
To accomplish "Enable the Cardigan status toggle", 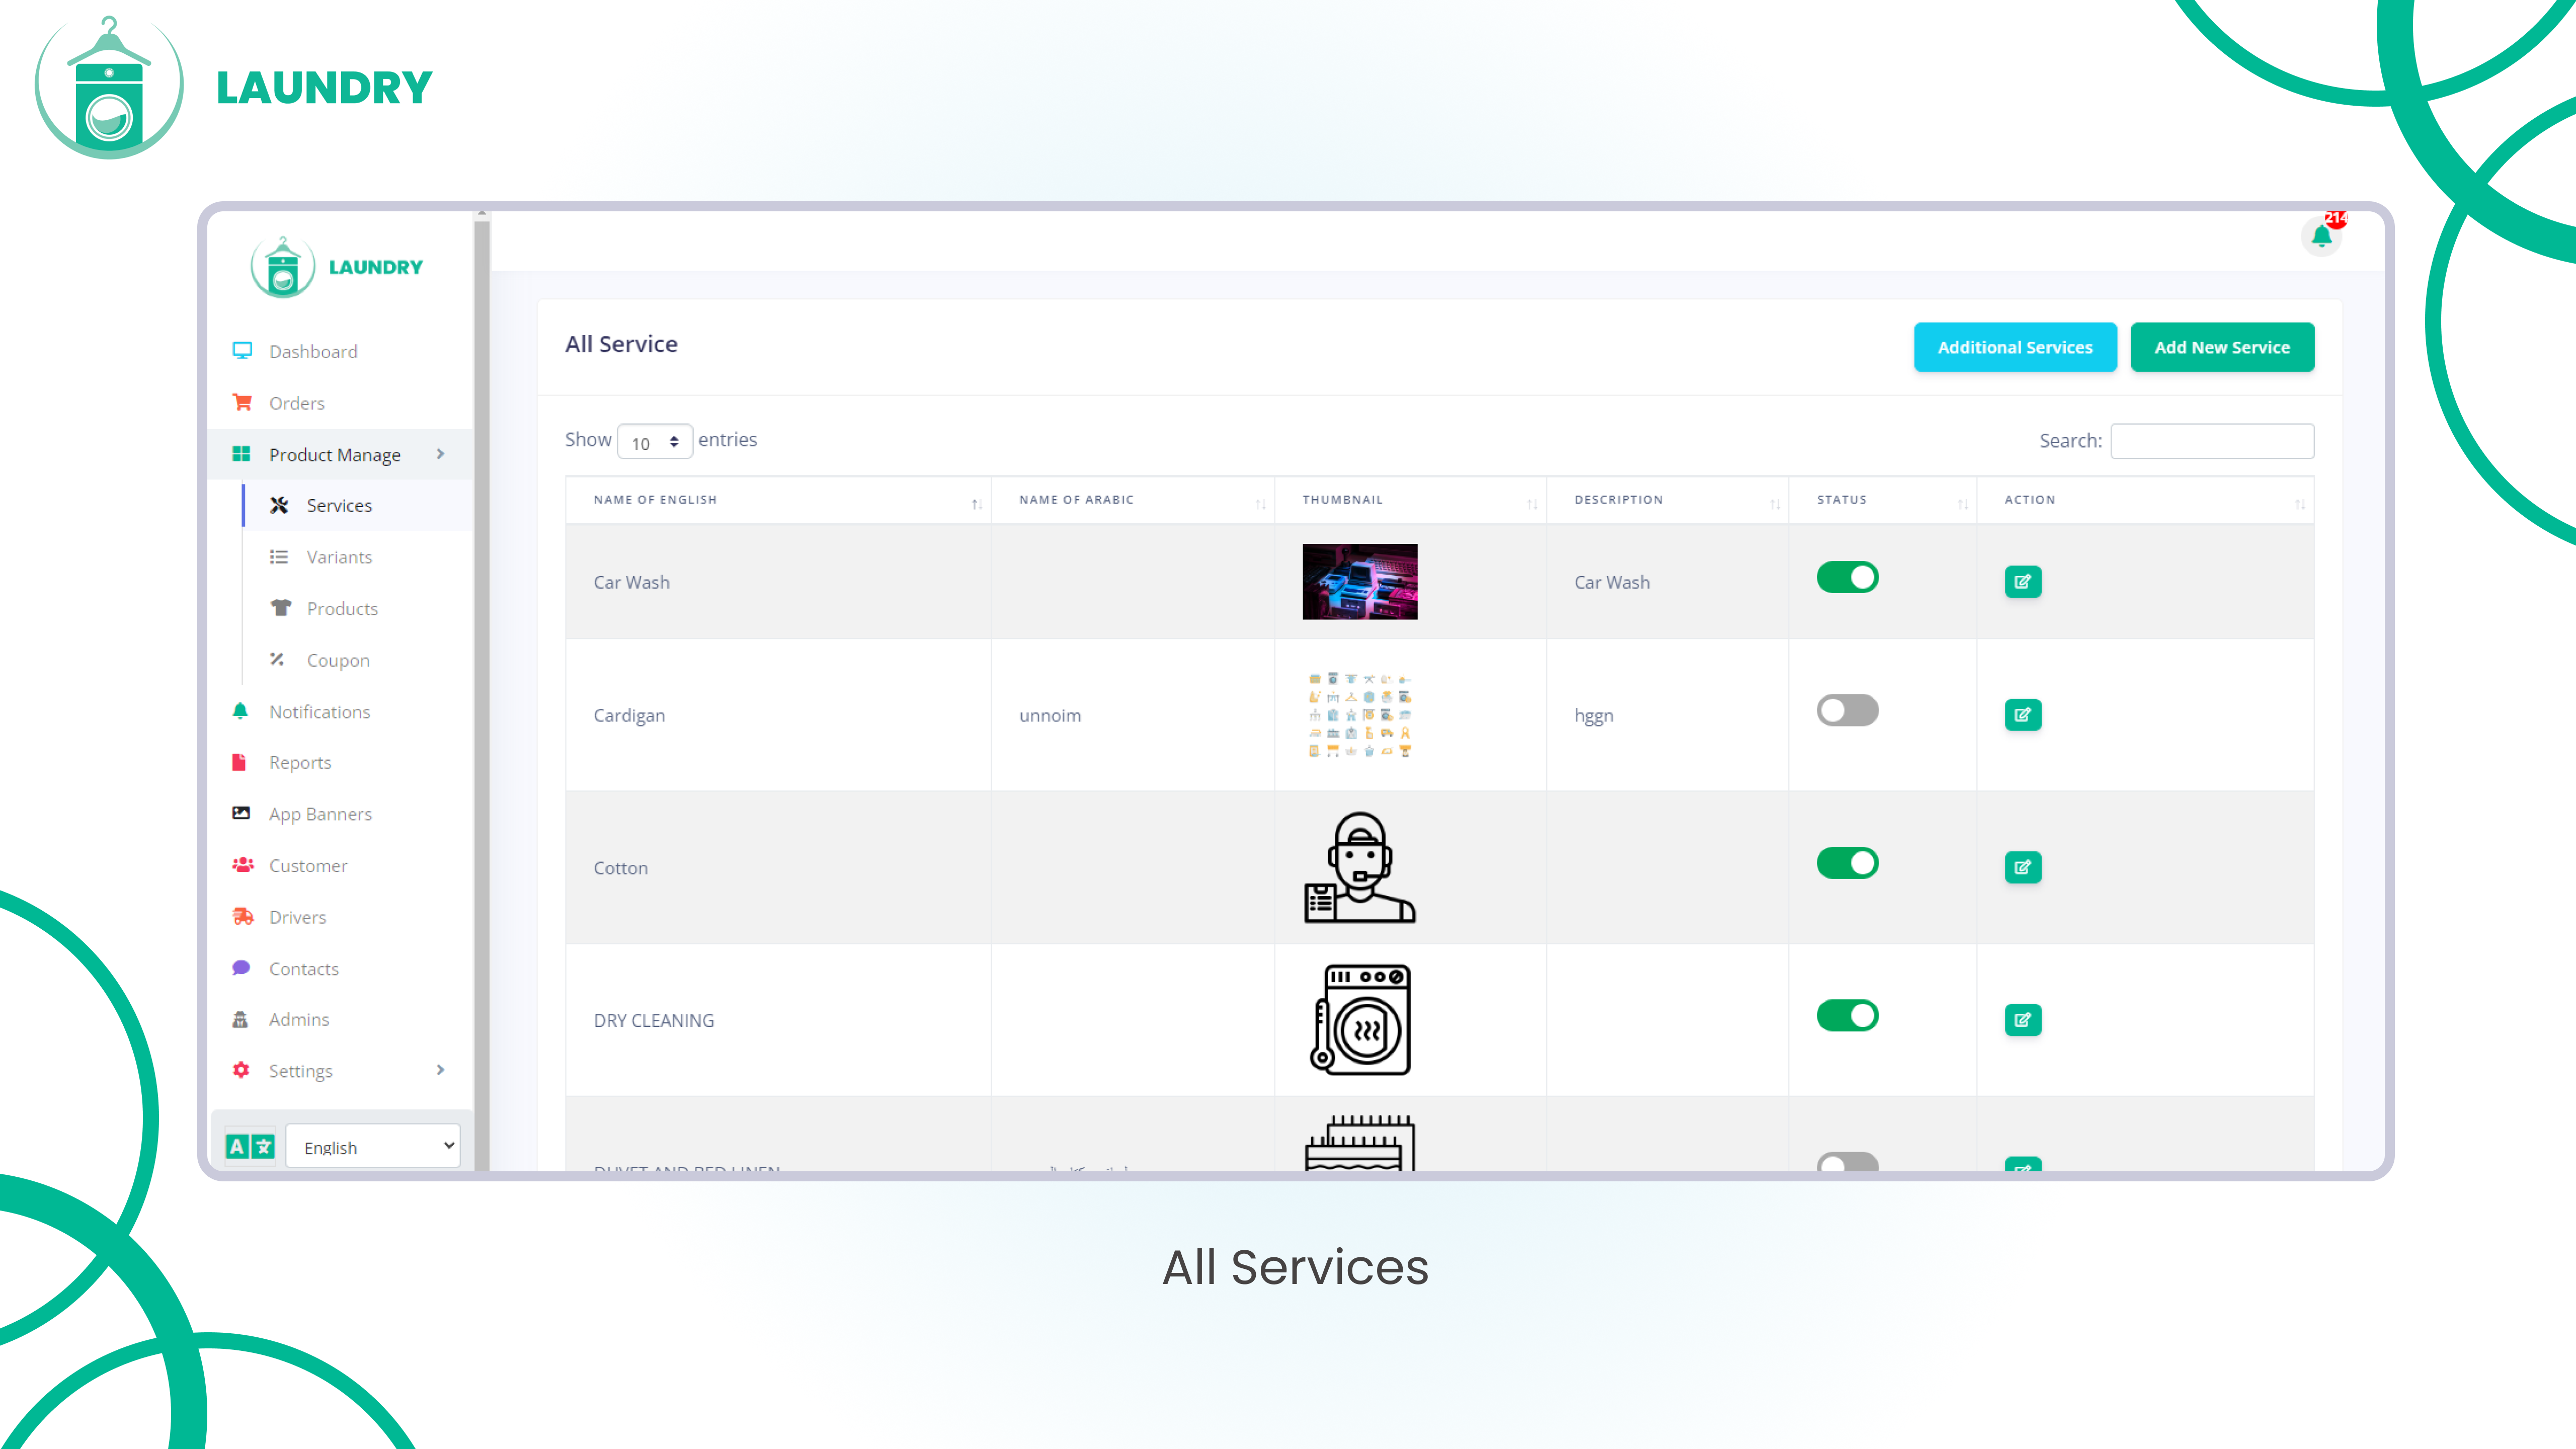I will tap(1847, 710).
